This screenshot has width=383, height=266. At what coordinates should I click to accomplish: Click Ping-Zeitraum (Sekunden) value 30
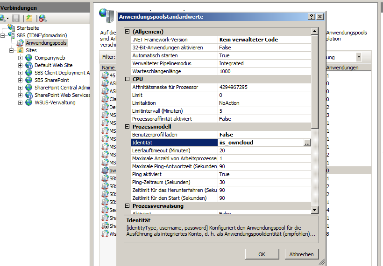(264, 182)
